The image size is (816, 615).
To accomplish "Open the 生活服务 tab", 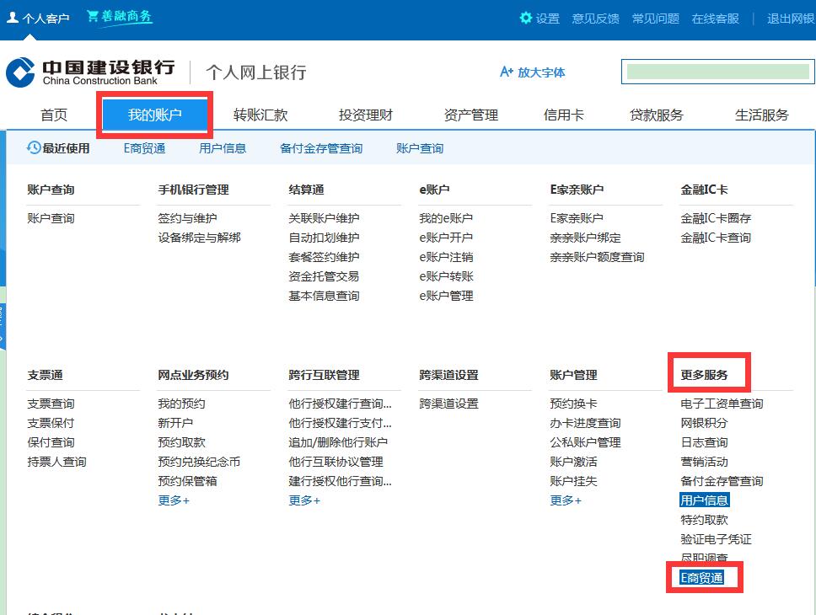I will [x=762, y=115].
